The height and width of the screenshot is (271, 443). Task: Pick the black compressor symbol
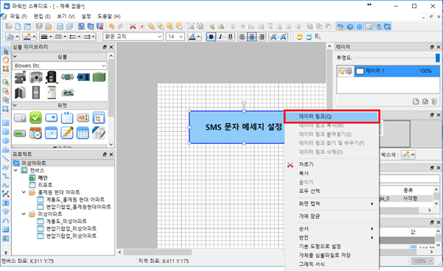click(52, 77)
